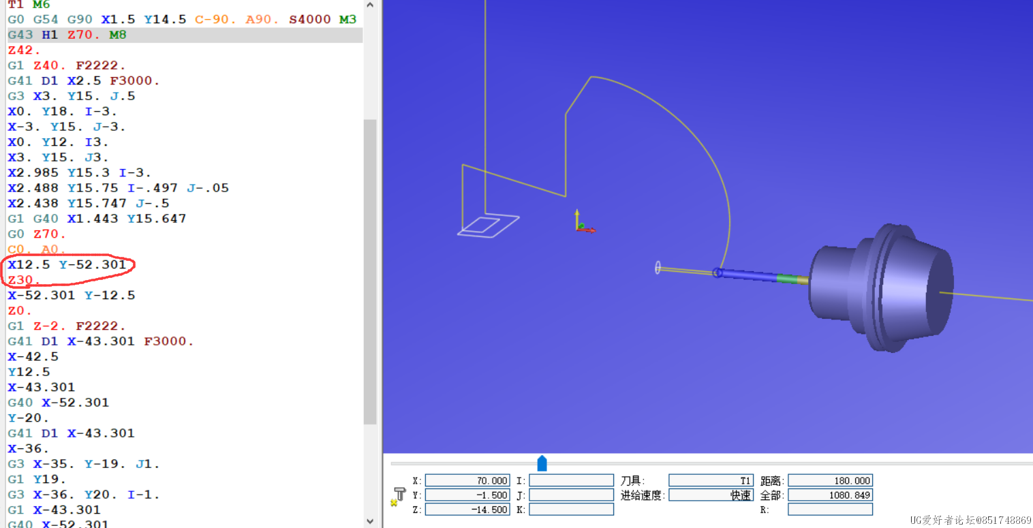Select code line 'G1 X-43.301'

tap(54, 510)
